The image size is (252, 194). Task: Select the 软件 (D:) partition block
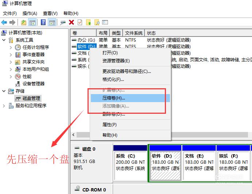(165, 163)
